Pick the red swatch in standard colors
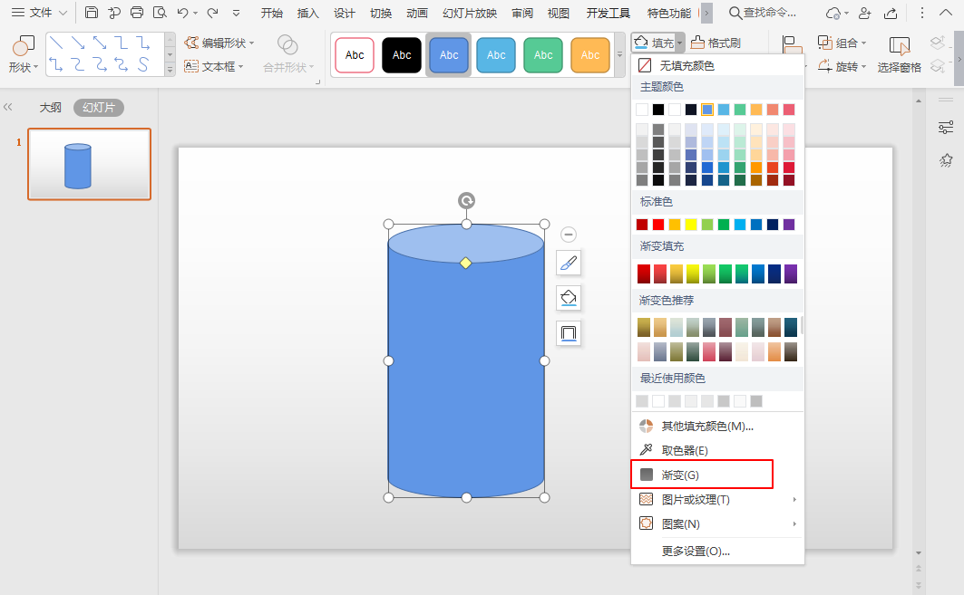Viewport: 964px width, 595px height. 658,225
